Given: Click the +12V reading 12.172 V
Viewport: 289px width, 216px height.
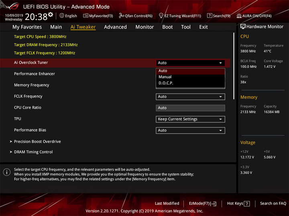Looking at the screenshot, I should [x=247, y=157].
